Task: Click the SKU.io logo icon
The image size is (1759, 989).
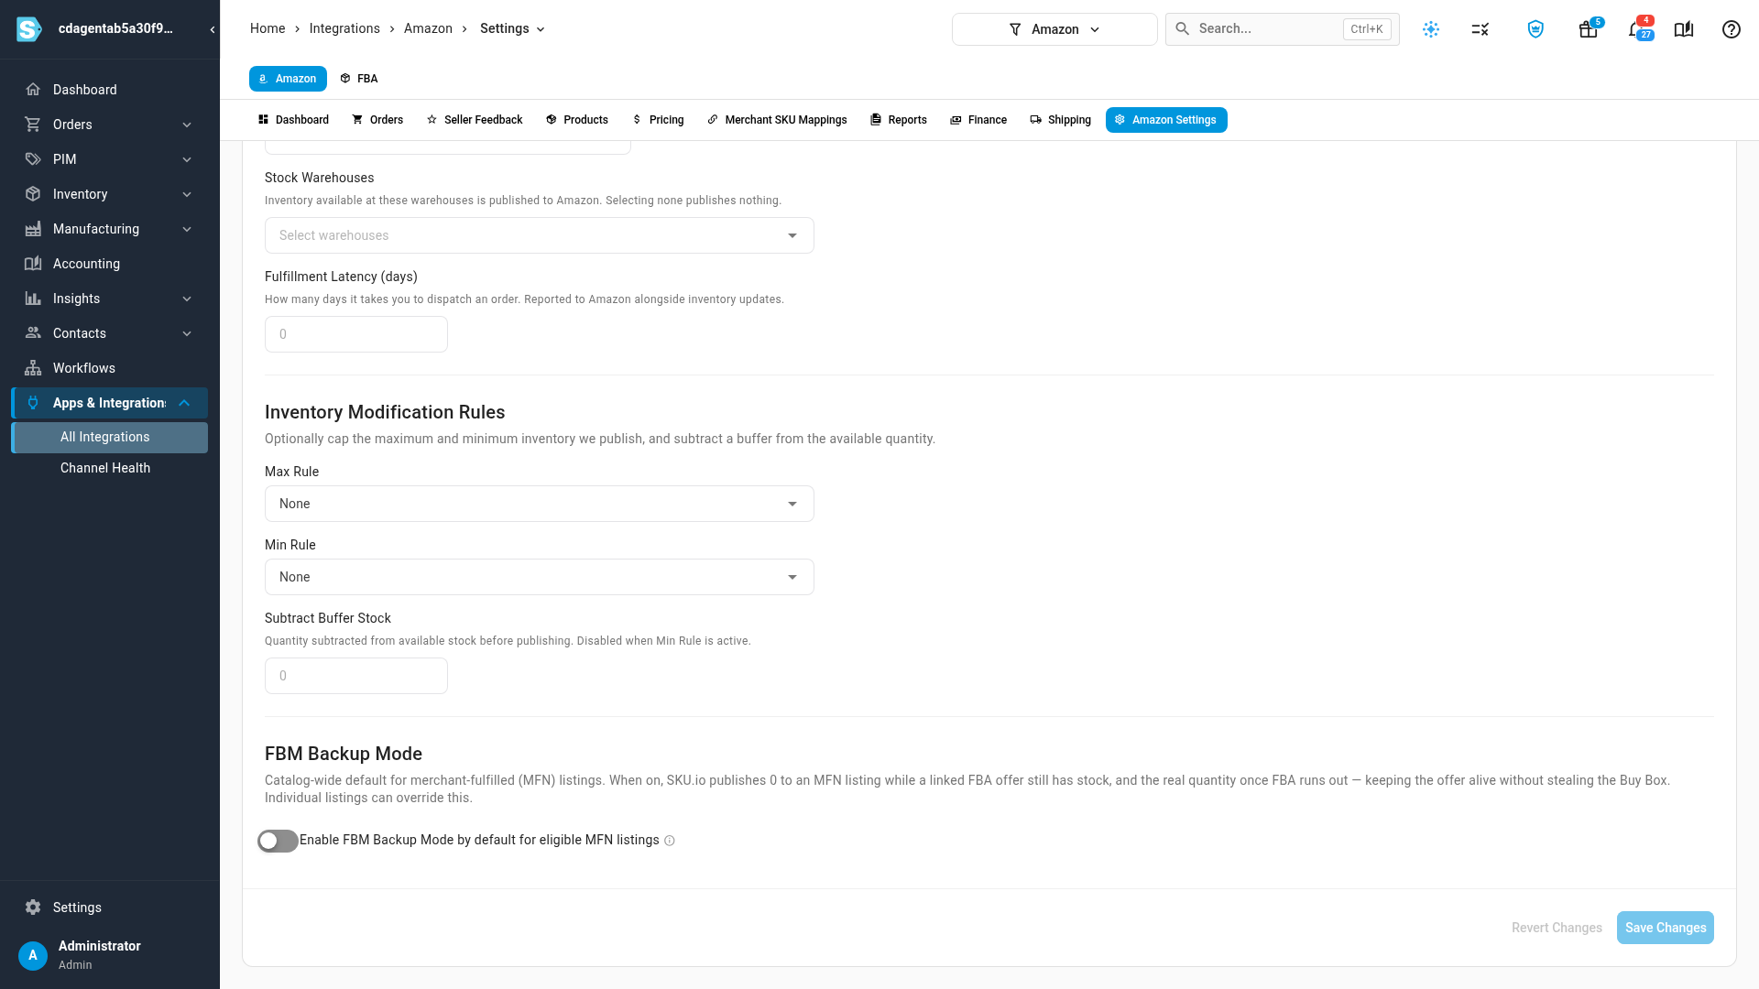Action: click(x=29, y=29)
